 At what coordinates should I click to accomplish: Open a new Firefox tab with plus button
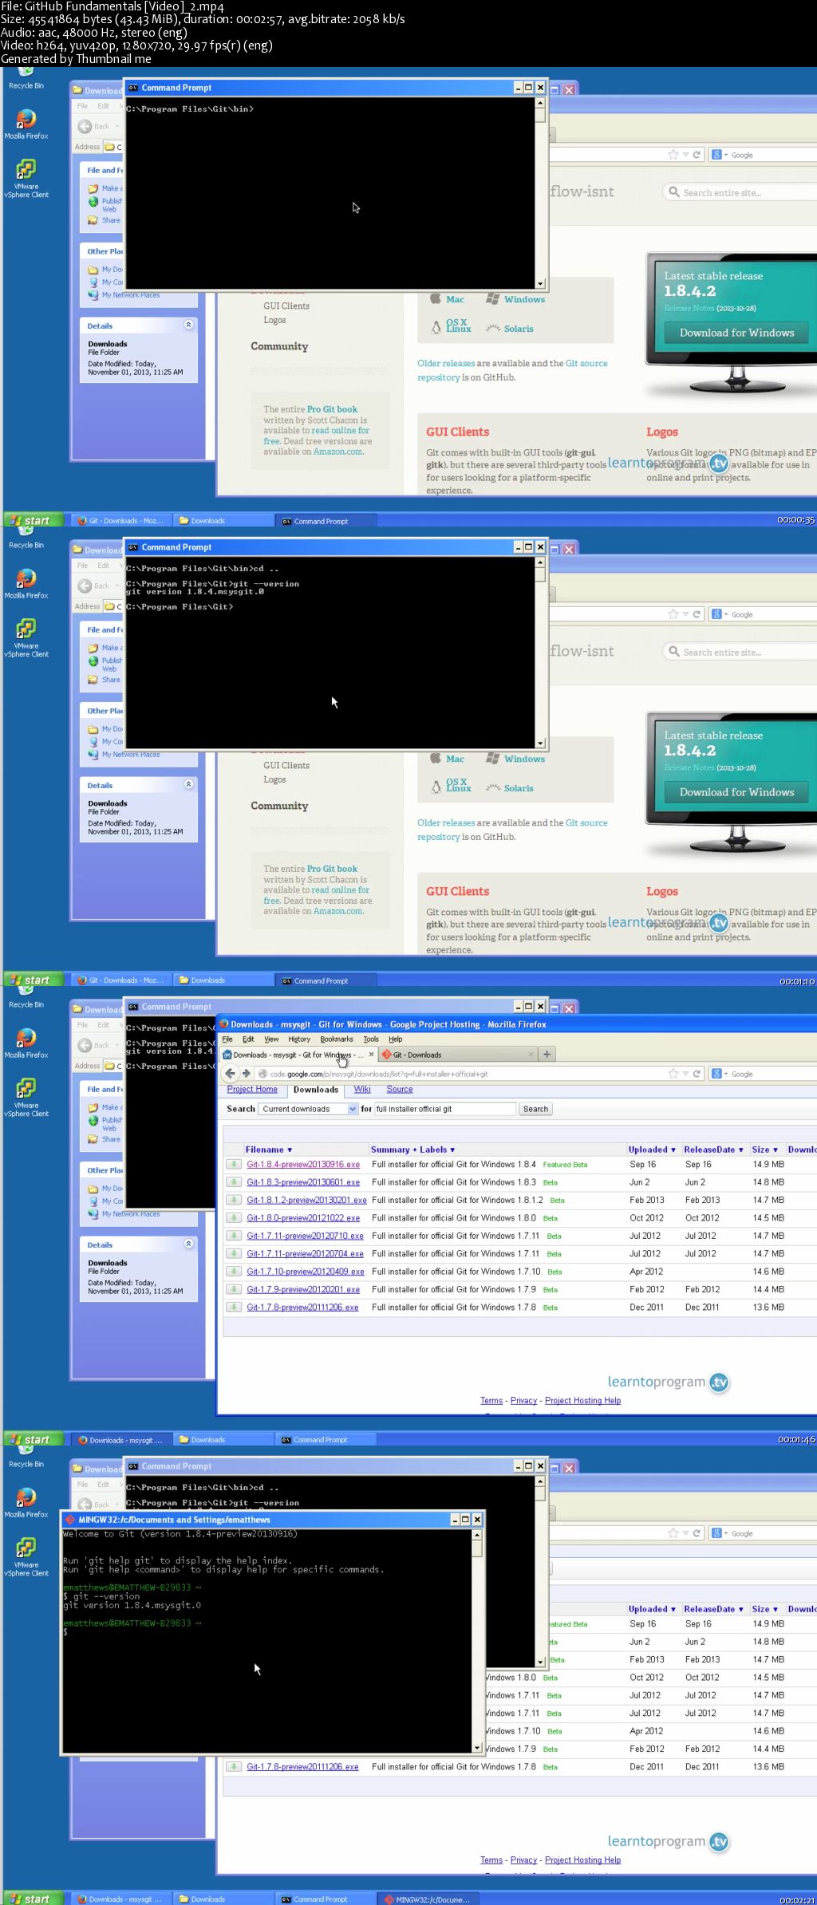coord(547,1055)
